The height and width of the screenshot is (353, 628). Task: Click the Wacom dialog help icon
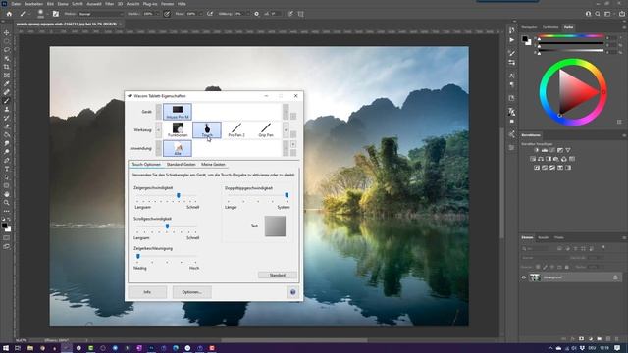(x=292, y=292)
